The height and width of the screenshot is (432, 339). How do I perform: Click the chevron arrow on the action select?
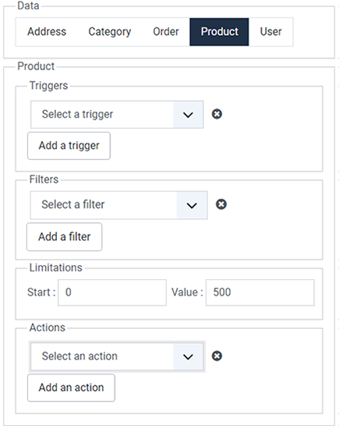(x=188, y=357)
